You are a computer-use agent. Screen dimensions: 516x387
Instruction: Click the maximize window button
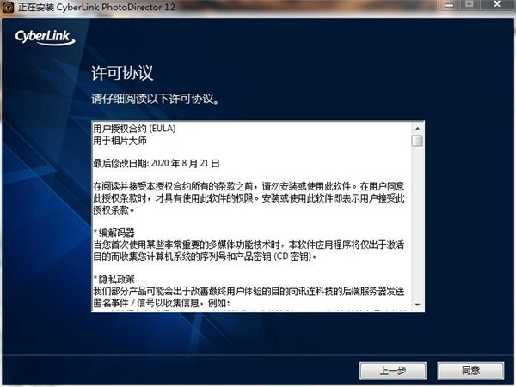pos(470,5)
